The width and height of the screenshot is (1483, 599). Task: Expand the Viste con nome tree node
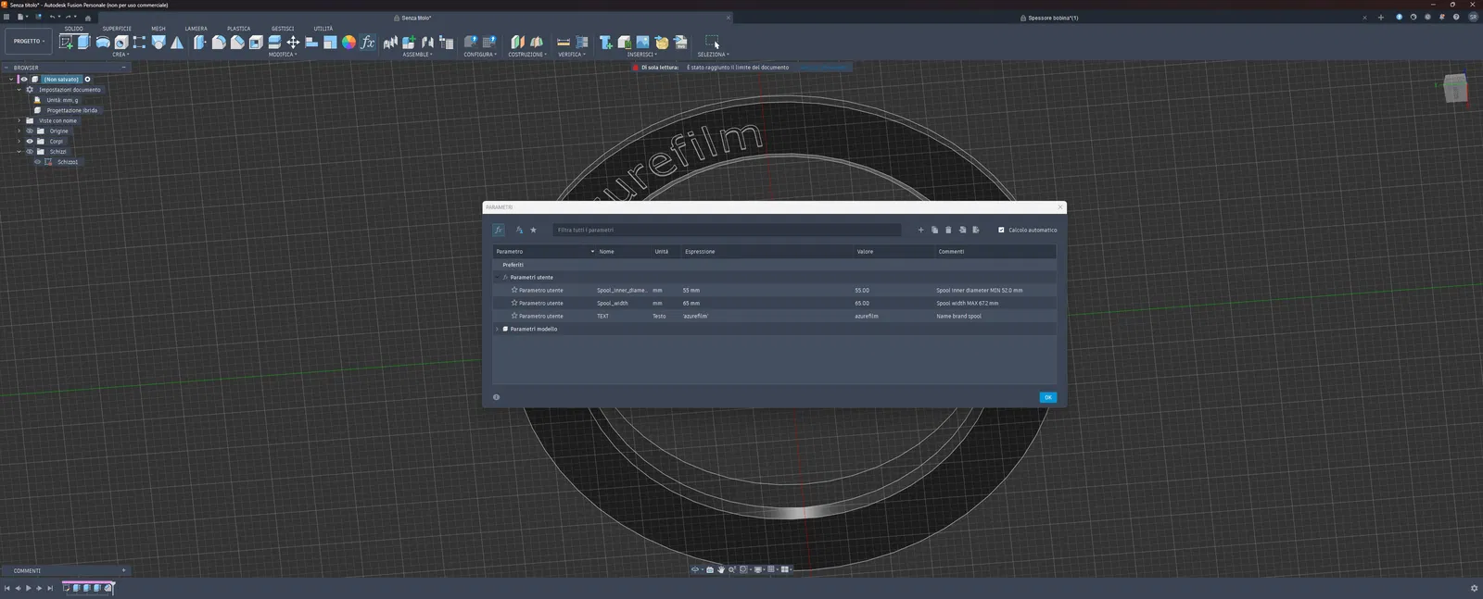(x=19, y=120)
